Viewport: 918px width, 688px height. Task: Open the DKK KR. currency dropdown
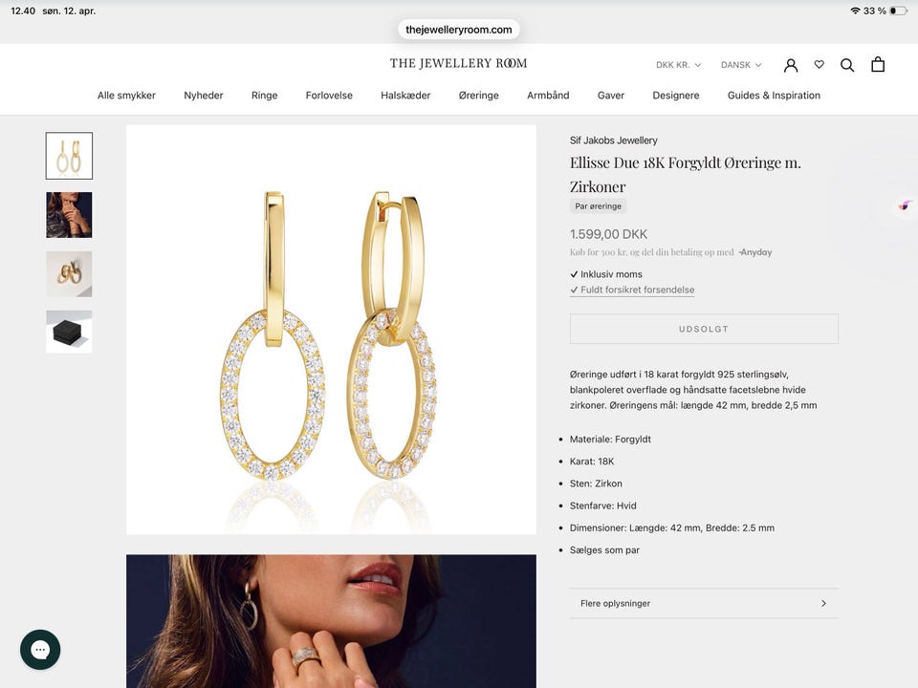click(x=678, y=65)
